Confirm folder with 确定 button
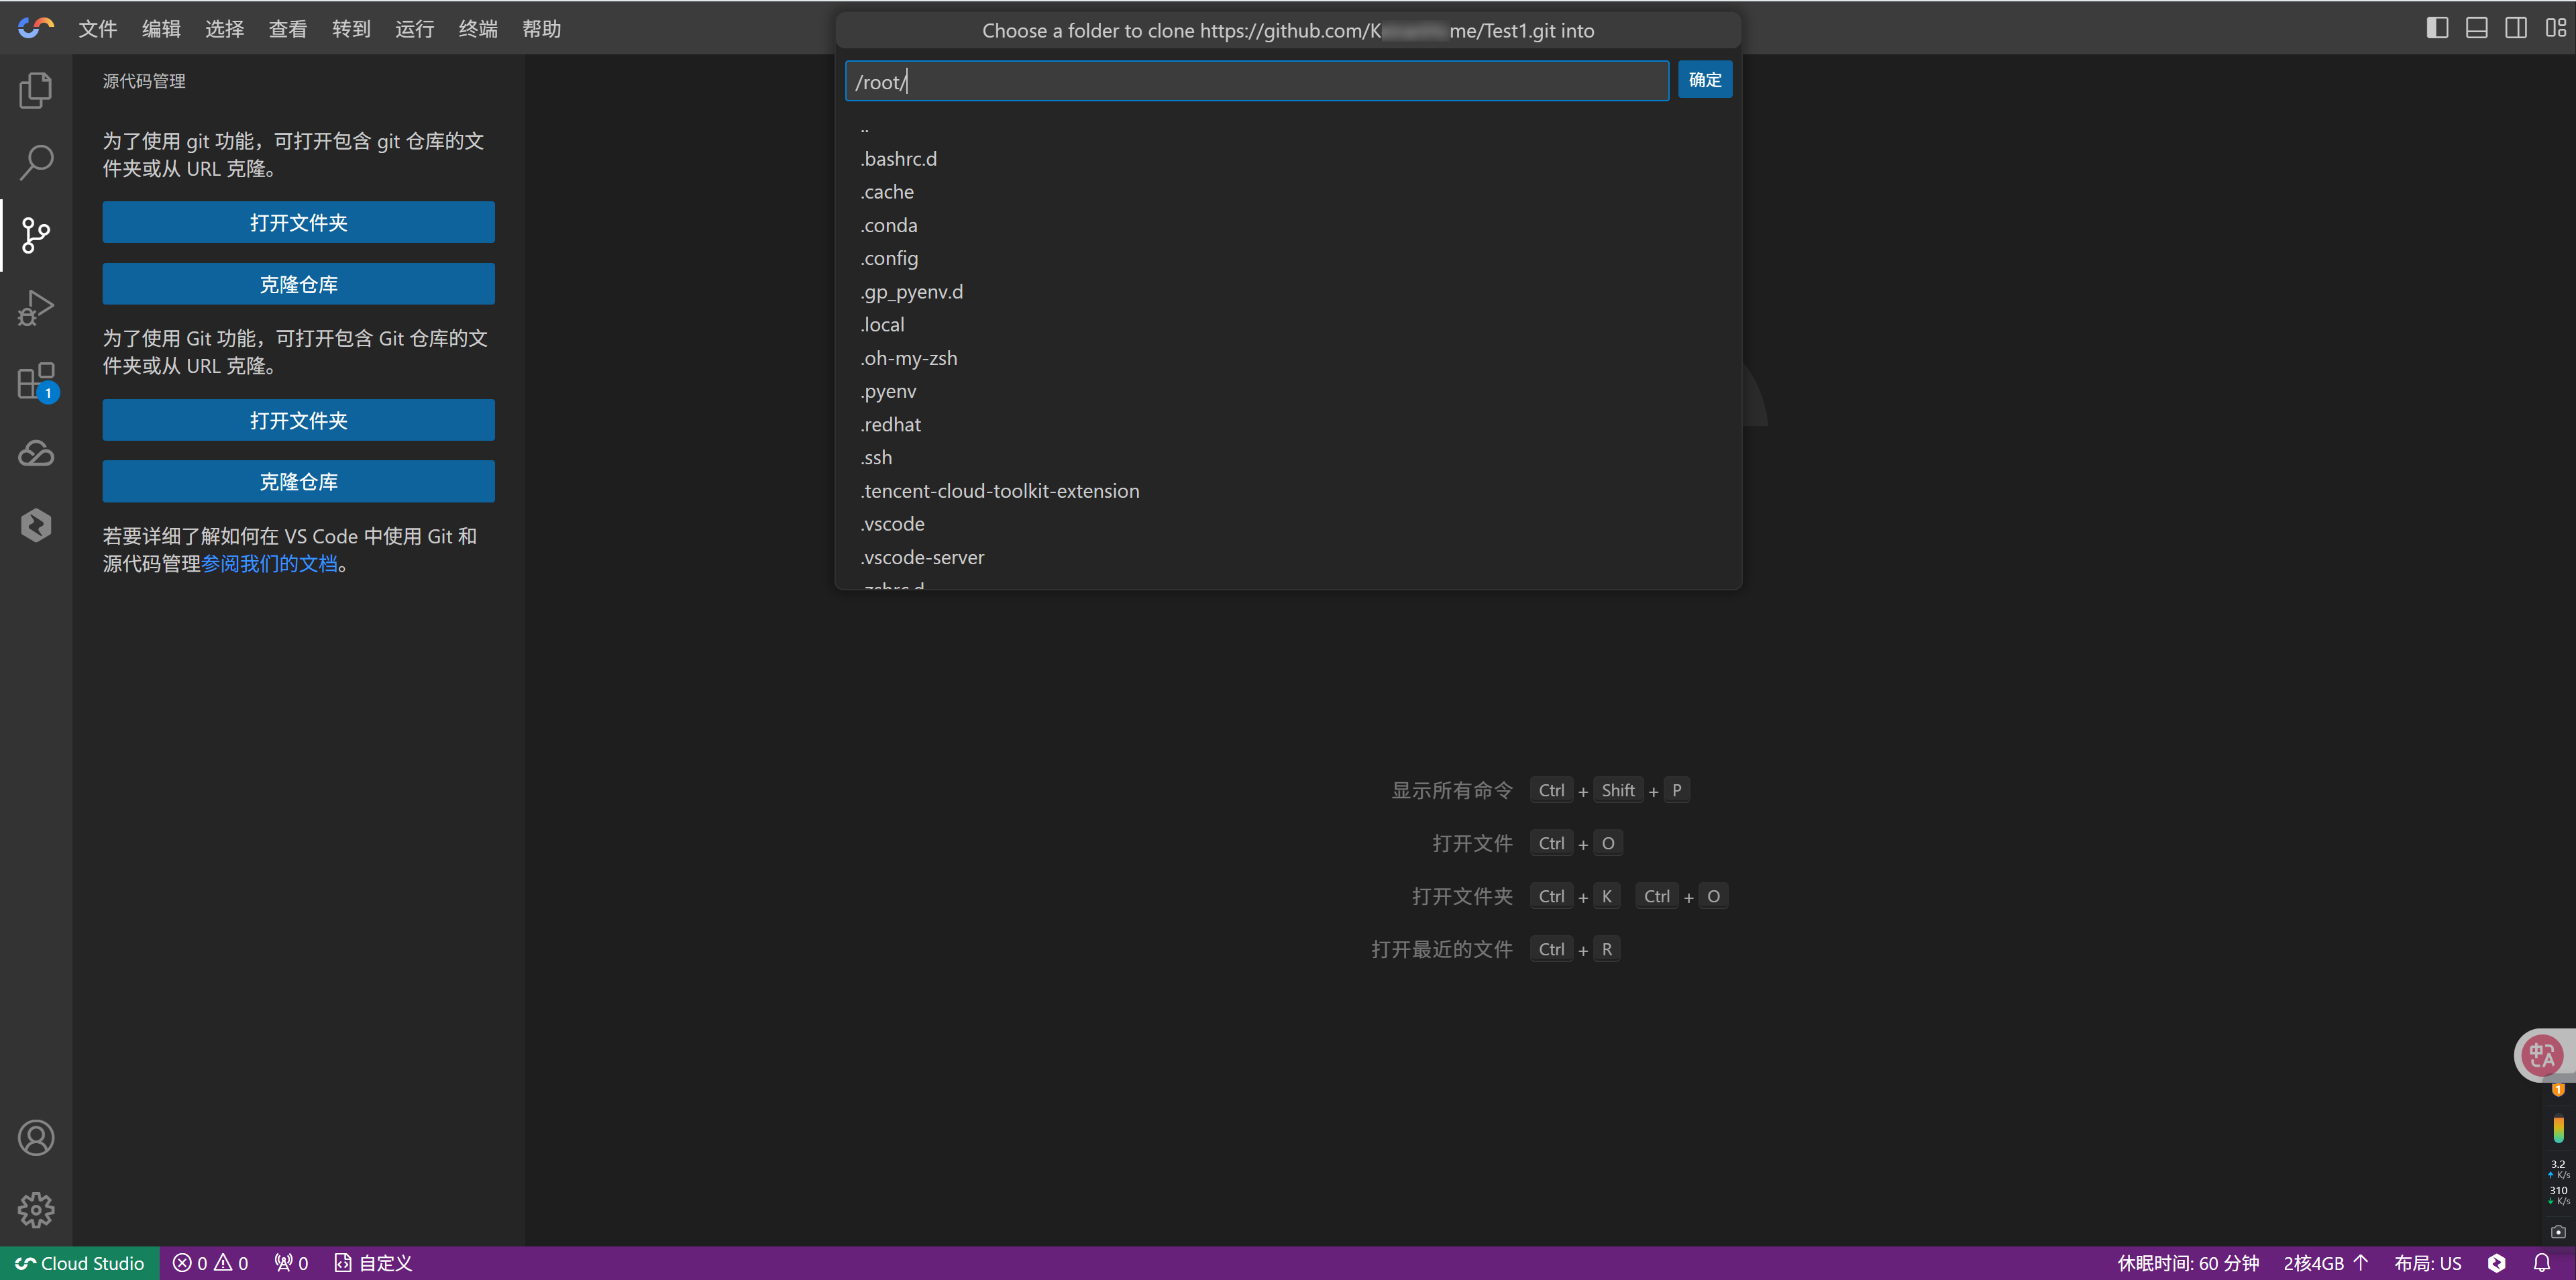The height and width of the screenshot is (1280, 2576). (1704, 80)
